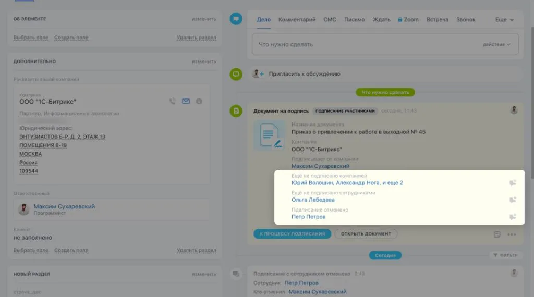534x297 pixels.
Task: Click the document with pen signing icon
Action: point(269,137)
